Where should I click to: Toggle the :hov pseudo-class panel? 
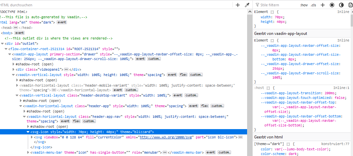(x=304, y=5)
